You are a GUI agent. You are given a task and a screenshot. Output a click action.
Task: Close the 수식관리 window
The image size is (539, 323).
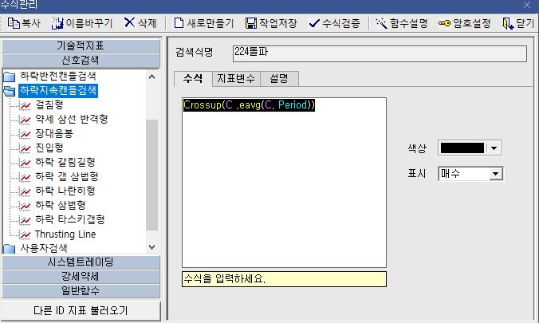coord(527,5)
